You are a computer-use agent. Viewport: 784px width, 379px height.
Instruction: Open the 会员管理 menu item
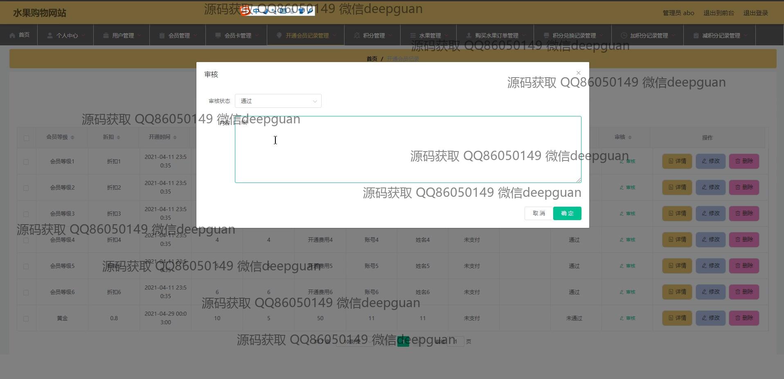click(x=179, y=36)
